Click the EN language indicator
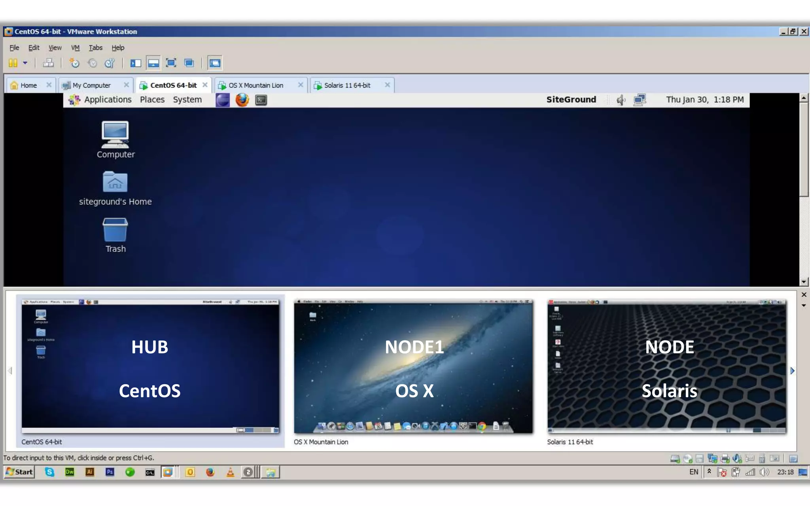The width and height of the screenshot is (810, 506). (x=694, y=472)
